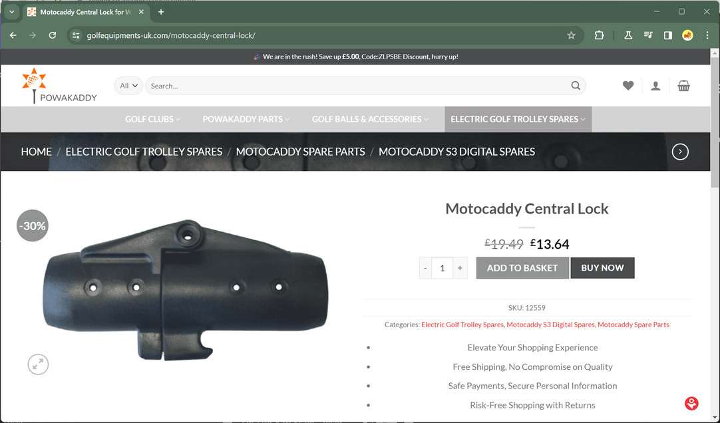Screen dimensions: 720x423
Task: Click the SKU: 12559 text
Action: (x=526, y=308)
